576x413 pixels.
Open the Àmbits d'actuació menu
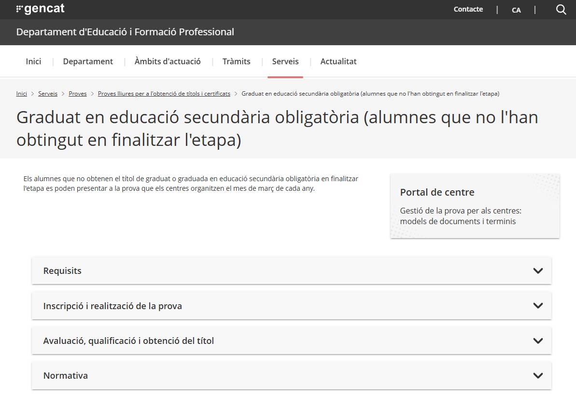click(168, 61)
